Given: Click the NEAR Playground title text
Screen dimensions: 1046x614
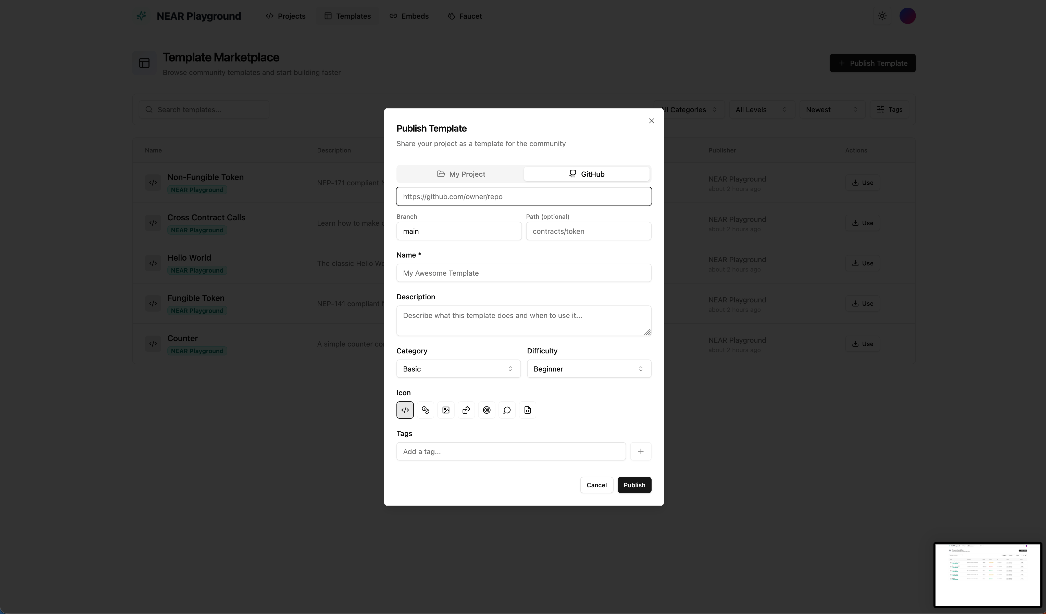Looking at the screenshot, I should pos(199,16).
